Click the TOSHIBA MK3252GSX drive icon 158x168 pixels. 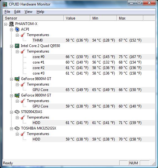(x=17, y=128)
